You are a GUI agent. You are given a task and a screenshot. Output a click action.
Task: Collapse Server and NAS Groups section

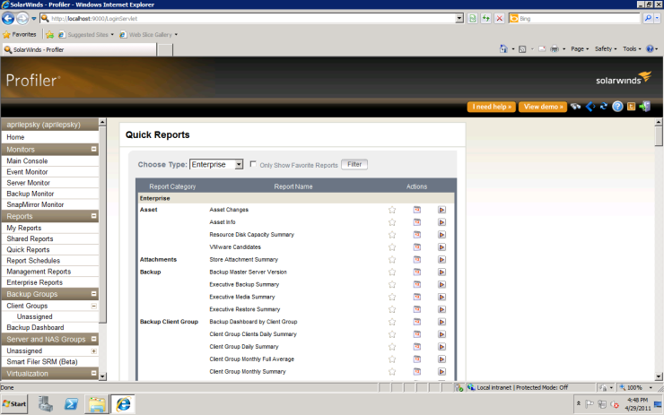click(x=94, y=339)
